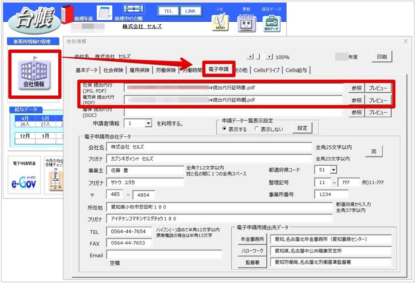The image size is (416, 283).
Task: Click the 所在地 address field
Action: pyautogui.click(x=219, y=207)
